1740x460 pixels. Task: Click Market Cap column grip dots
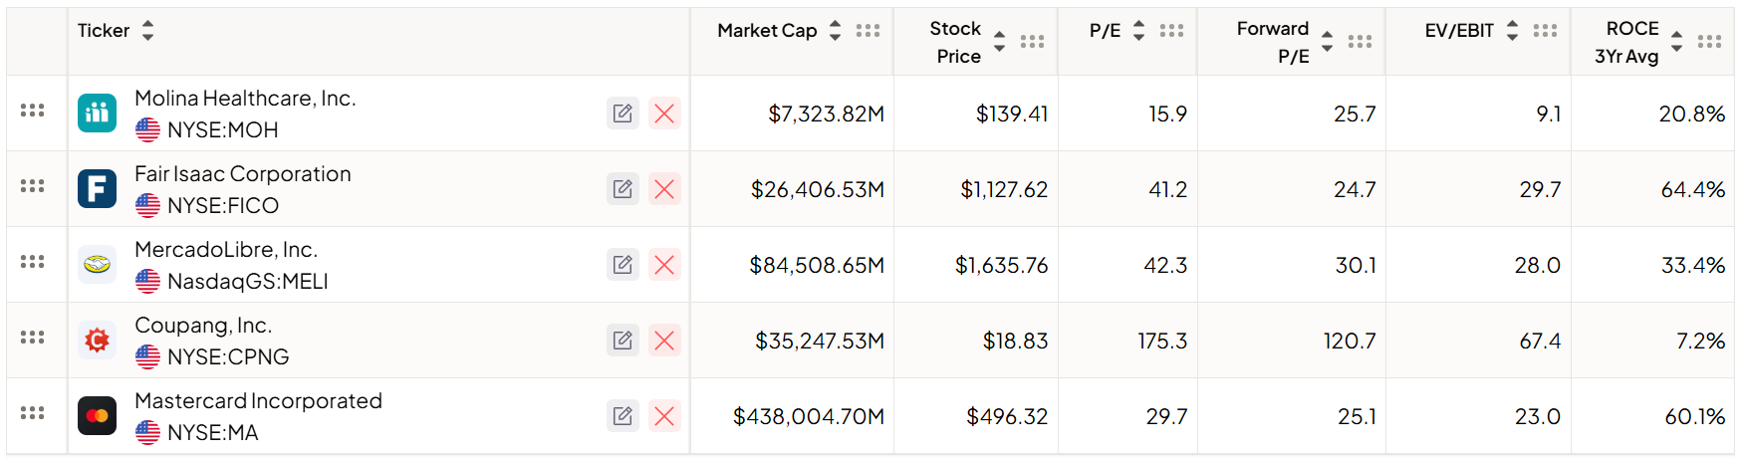[x=868, y=31]
